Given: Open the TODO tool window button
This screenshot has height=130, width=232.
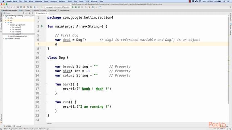Looking at the screenshot, I should coord(8,126).
